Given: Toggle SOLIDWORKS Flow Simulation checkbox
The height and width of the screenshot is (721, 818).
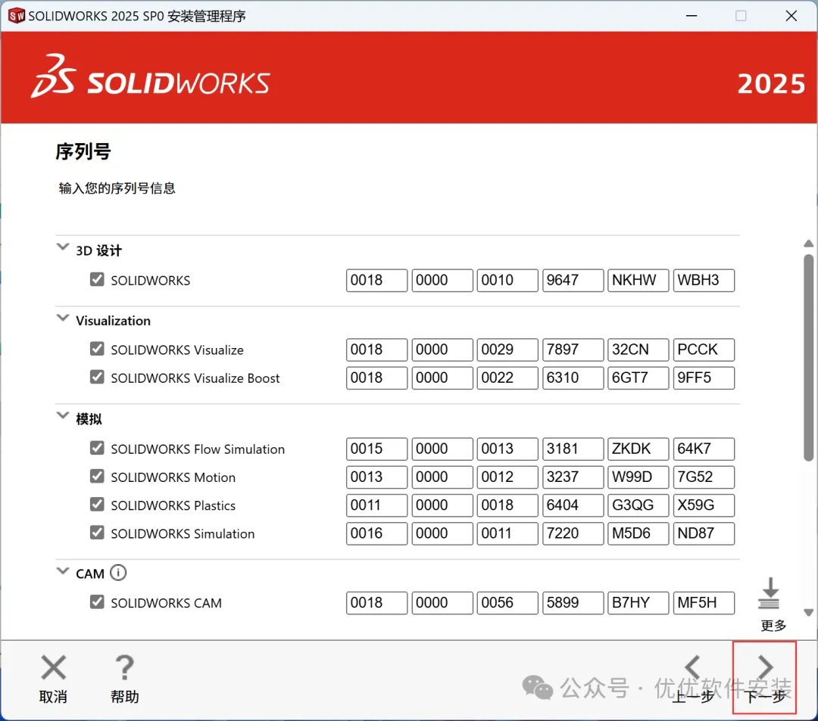Looking at the screenshot, I should point(97,448).
